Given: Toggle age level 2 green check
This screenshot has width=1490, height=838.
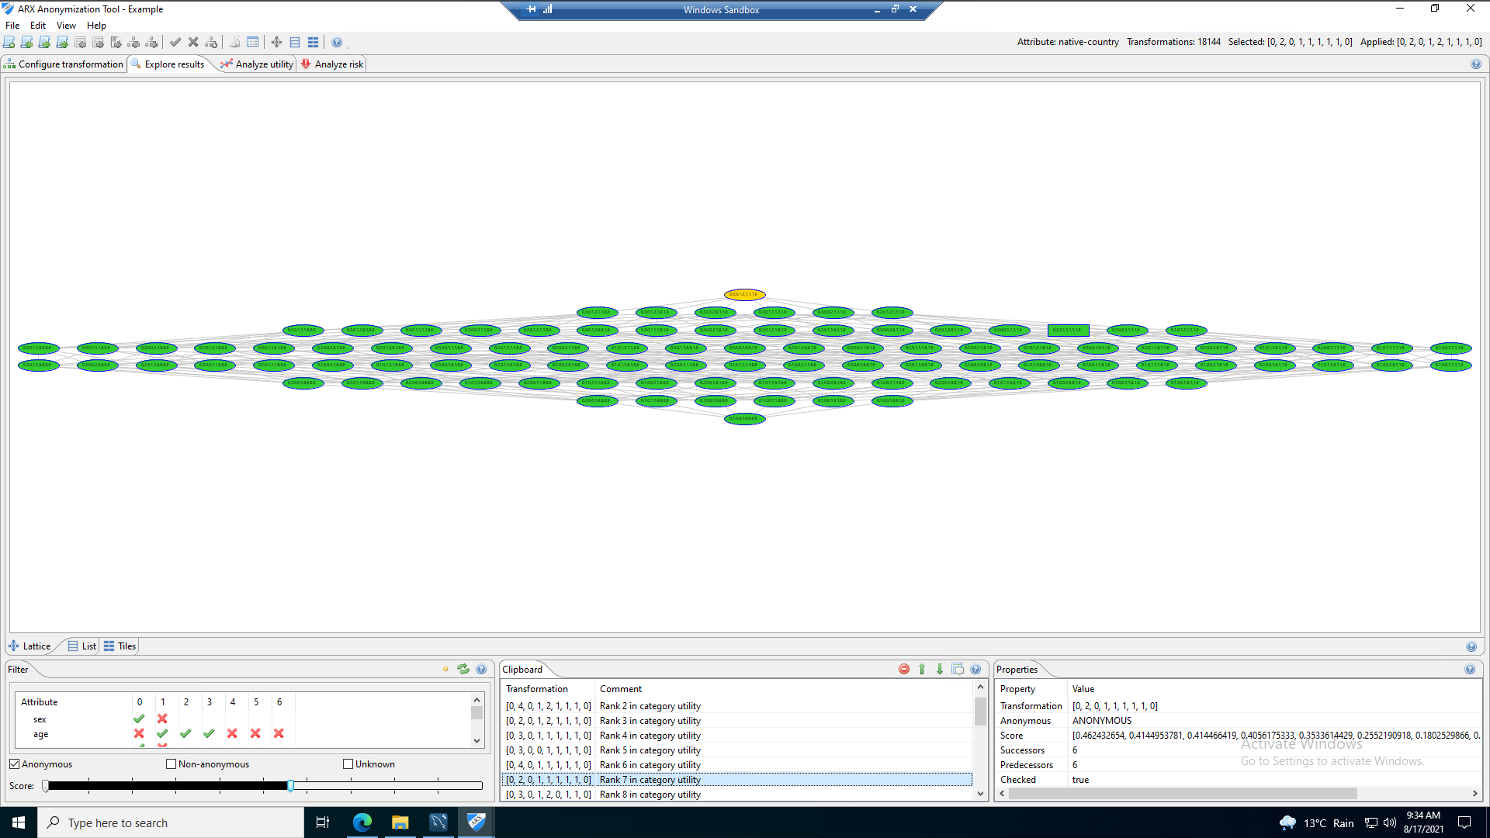Looking at the screenshot, I should click(x=185, y=733).
